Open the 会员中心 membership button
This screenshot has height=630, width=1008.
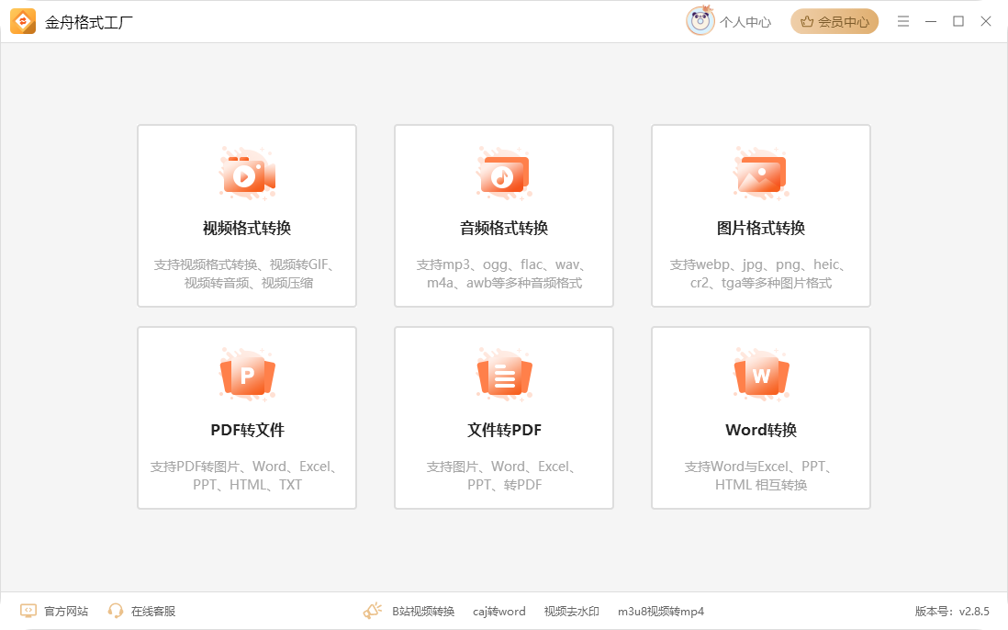pyautogui.click(x=834, y=22)
